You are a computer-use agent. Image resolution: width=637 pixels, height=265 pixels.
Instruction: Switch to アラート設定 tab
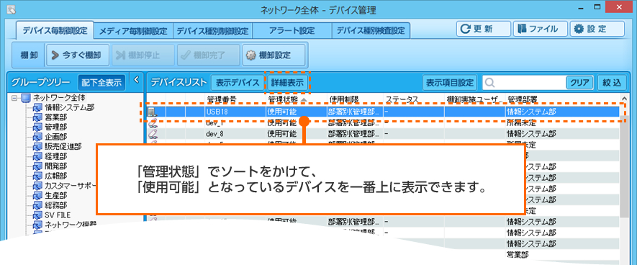(292, 31)
